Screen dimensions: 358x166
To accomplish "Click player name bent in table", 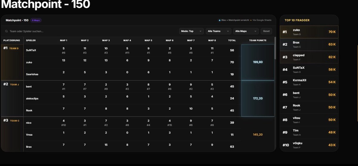I will pyautogui.click(x=29, y=87).
